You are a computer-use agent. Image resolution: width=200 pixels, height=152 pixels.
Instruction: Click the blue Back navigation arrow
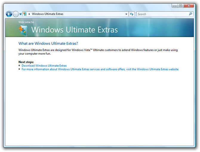click(x=9, y=14)
